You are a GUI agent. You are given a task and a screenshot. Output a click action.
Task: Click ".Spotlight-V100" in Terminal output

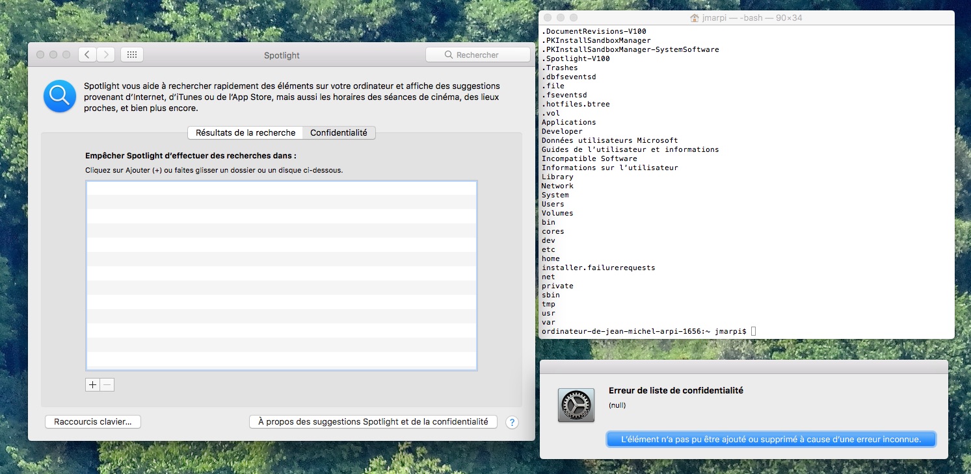576,58
